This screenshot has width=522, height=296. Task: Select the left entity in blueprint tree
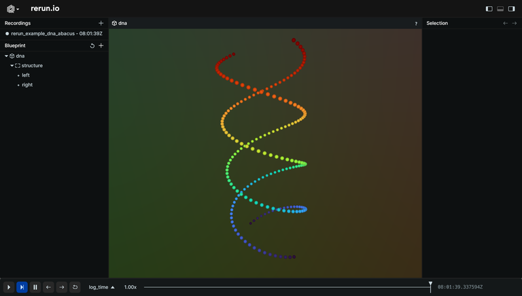point(26,75)
